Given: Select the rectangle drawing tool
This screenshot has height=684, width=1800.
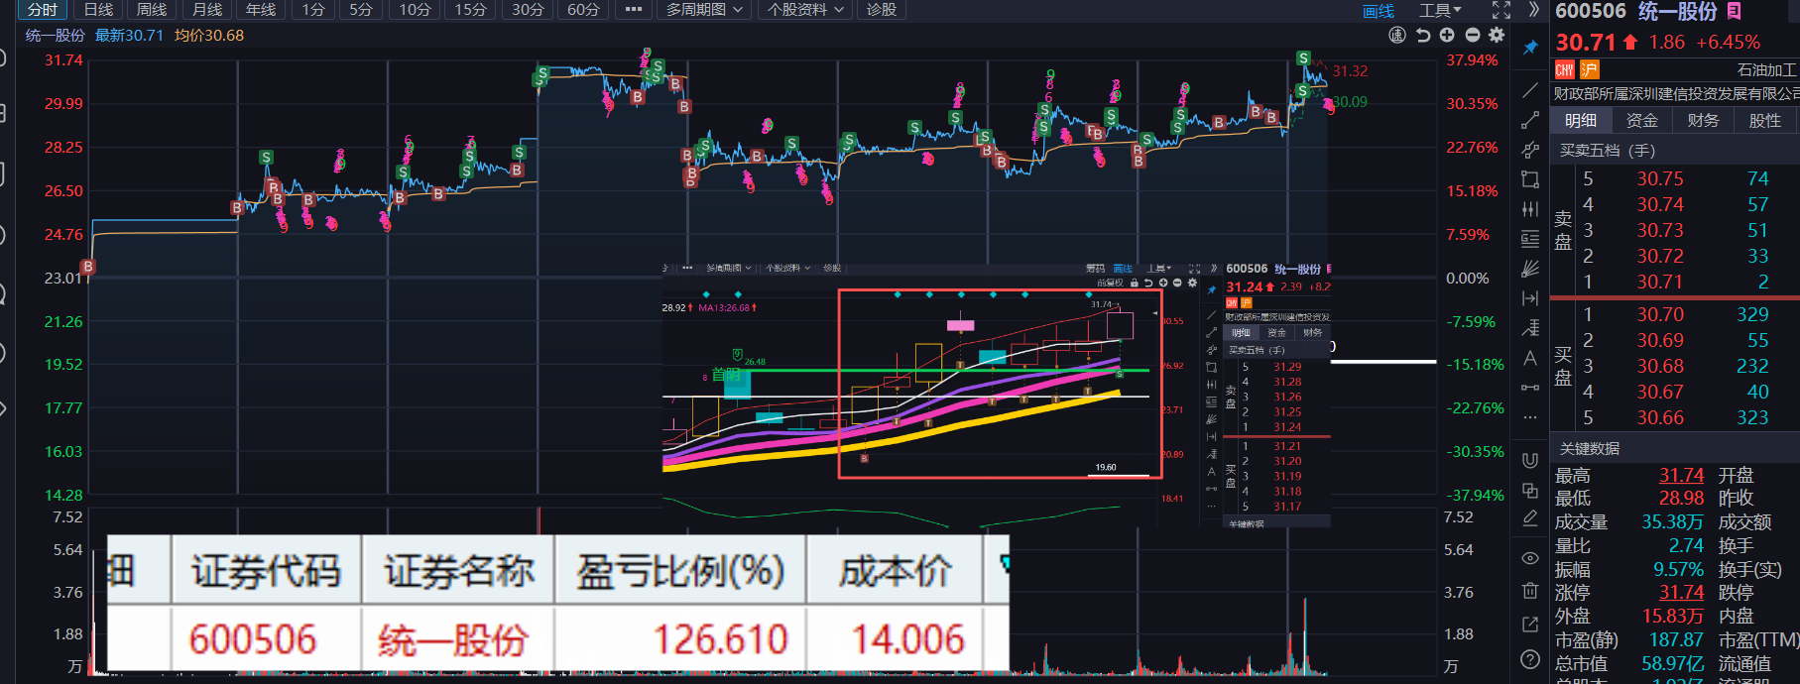Looking at the screenshot, I should pos(1530,179).
